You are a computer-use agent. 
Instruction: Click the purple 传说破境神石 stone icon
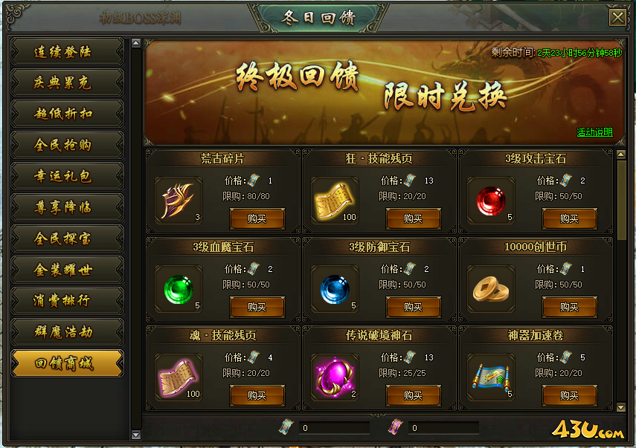click(335, 377)
